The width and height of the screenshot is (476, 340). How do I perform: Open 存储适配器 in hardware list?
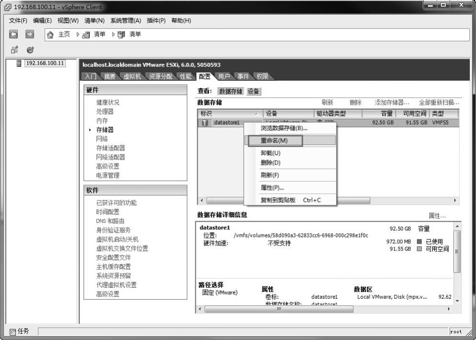(x=110, y=148)
